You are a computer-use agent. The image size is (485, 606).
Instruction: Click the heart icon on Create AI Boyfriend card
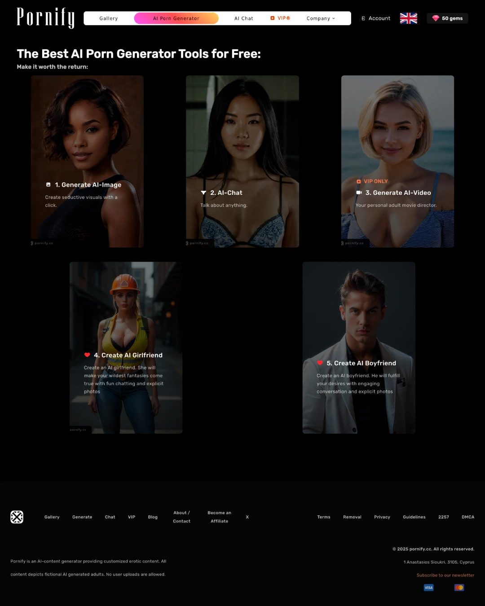coord(320,363)
